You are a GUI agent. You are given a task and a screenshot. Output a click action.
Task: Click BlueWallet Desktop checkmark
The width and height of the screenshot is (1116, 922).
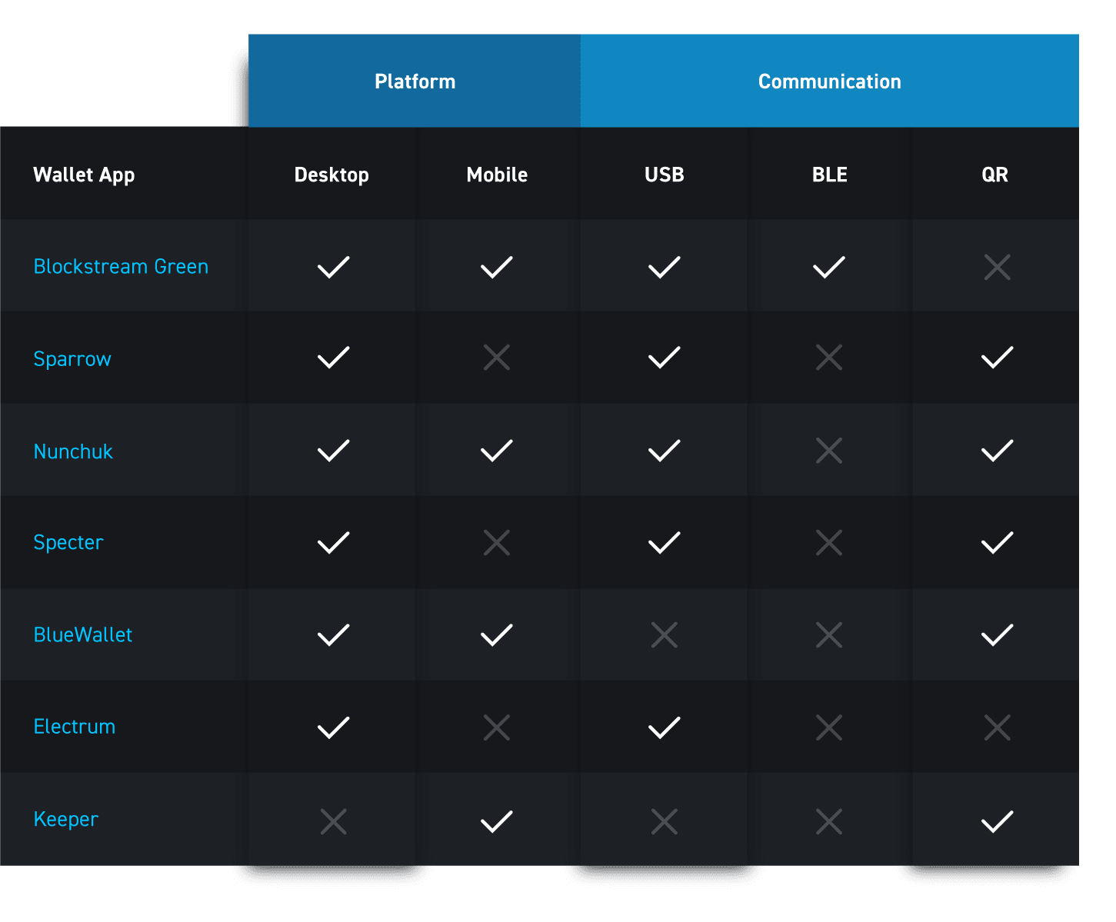pyautogui.click(x=334, y=635)
